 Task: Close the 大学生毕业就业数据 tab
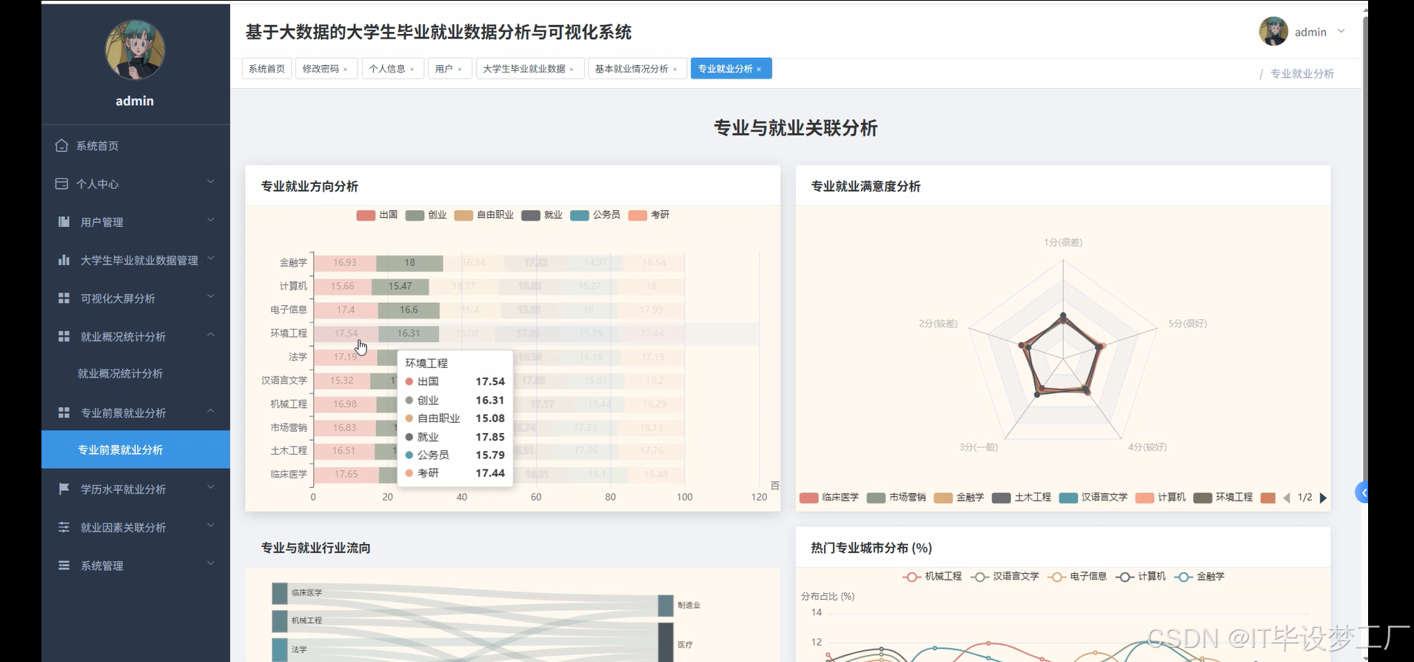pyautogui.click(x=572, y=70)
